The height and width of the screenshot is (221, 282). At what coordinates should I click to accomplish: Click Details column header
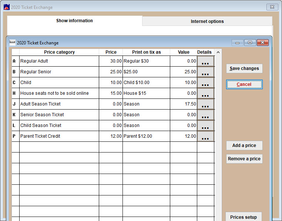click(x=205, y=52)
